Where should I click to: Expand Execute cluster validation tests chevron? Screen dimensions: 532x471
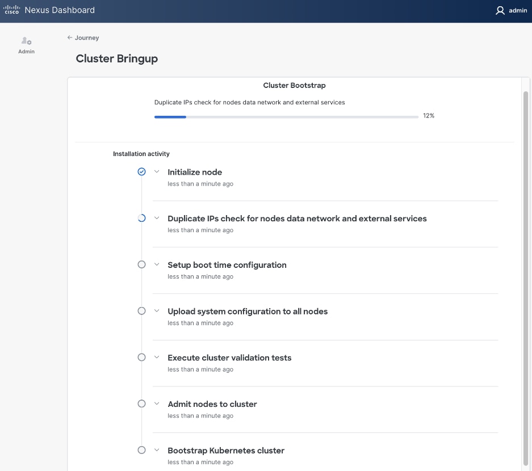pos(157,358)
